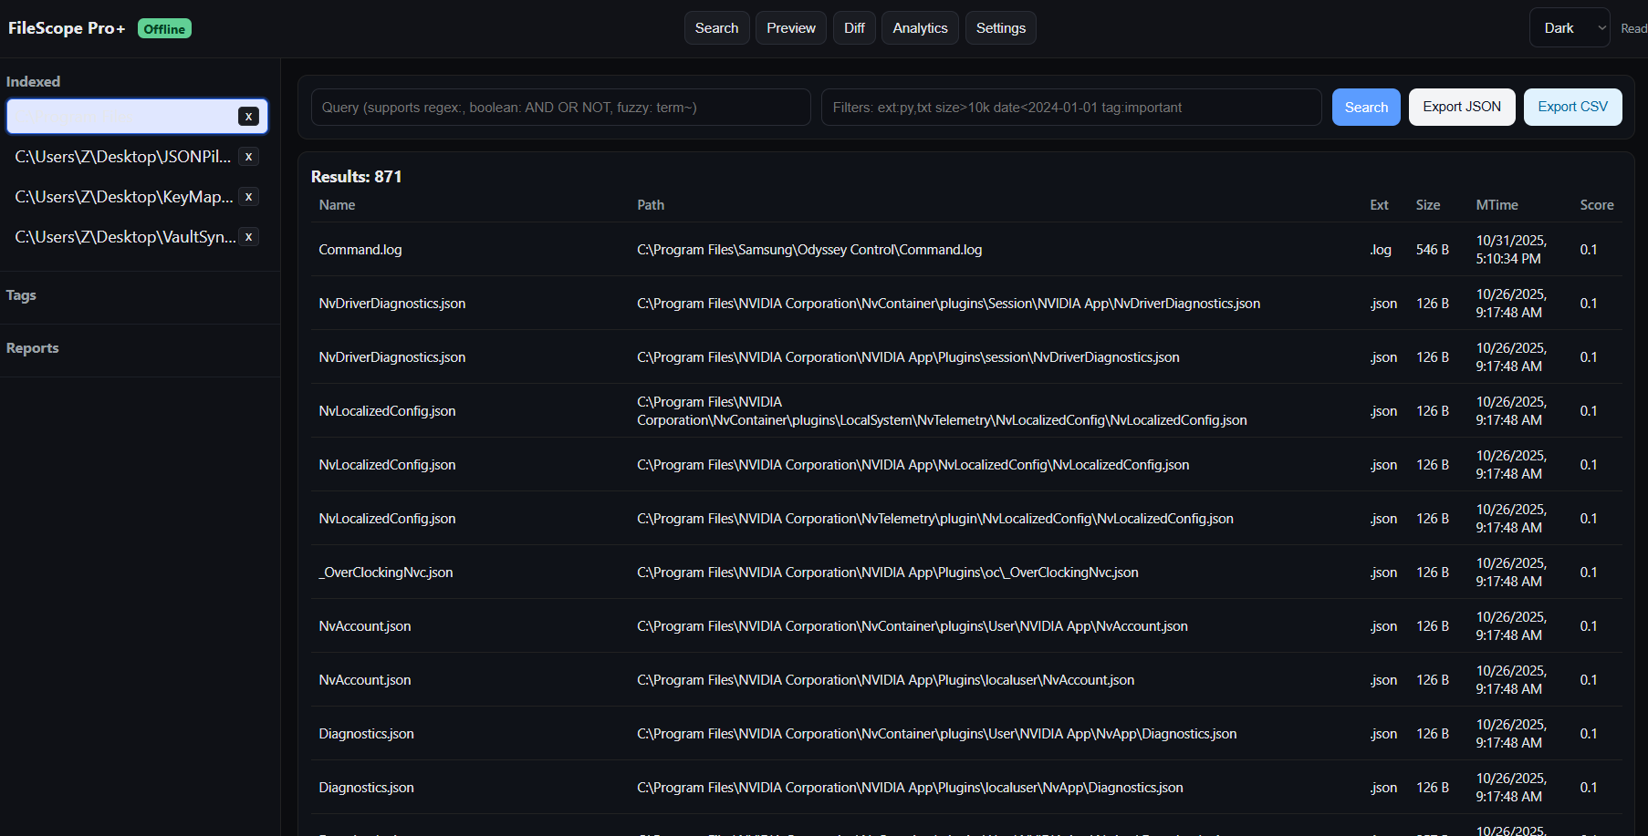The width and height of the screenshot is (1648, 836).
Task: Select the Command.log file name
Action: coord(360,250)
